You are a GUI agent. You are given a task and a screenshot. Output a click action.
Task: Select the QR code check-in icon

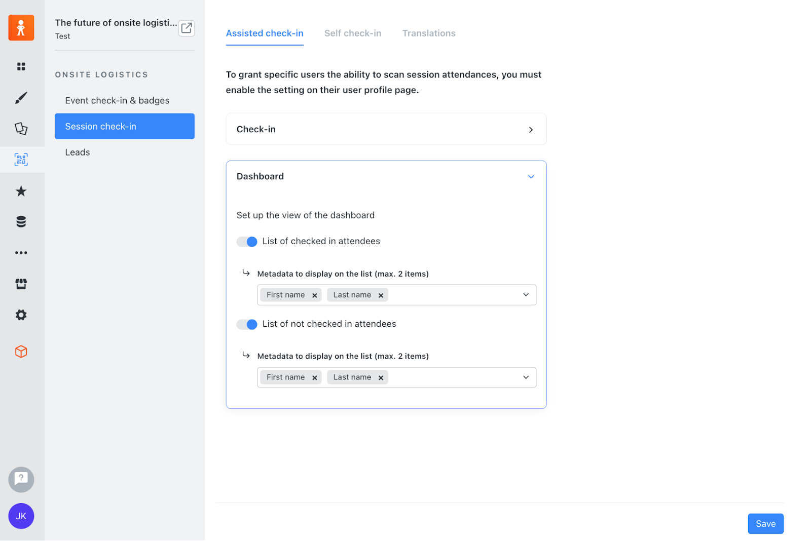point(21,160)
